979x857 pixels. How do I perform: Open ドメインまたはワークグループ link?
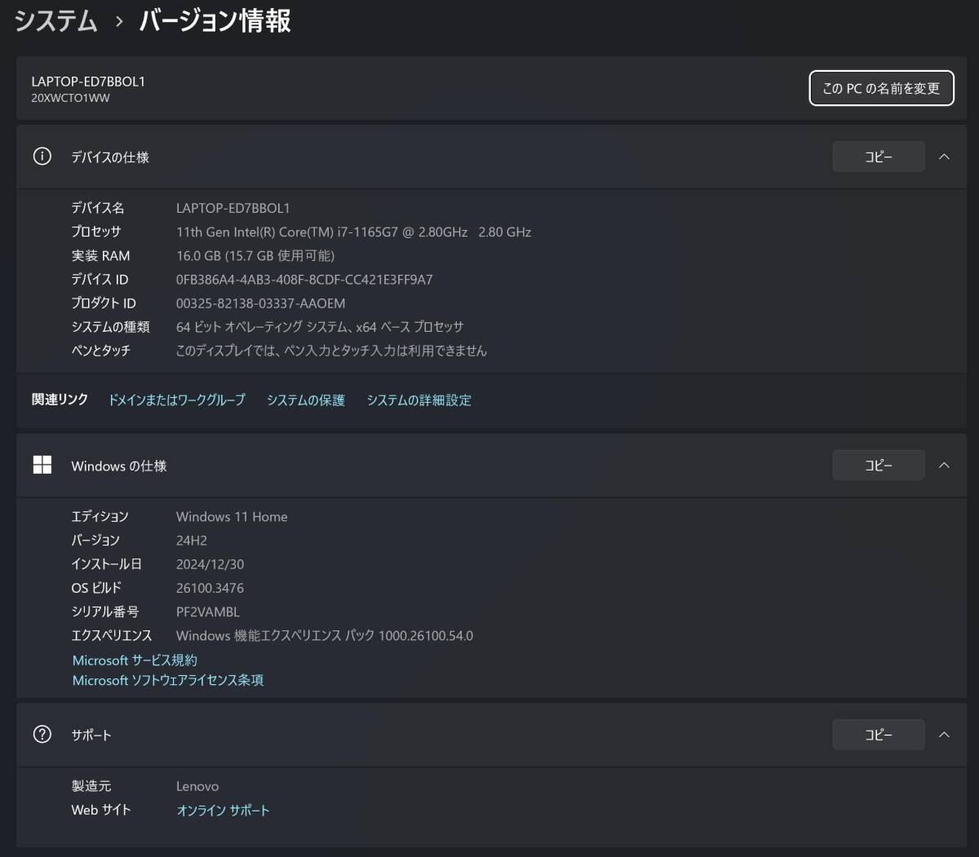point(176,400)
